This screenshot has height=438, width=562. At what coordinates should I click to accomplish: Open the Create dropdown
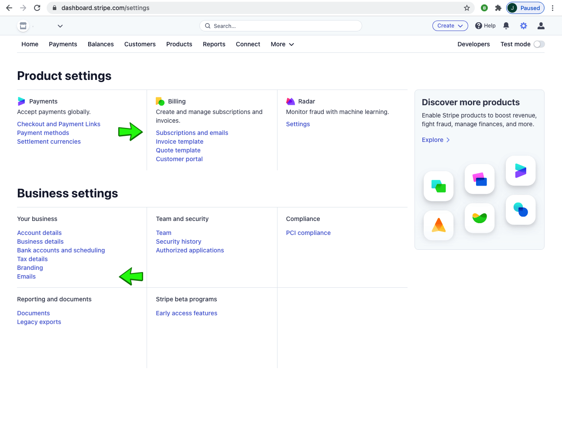click(450, 26)
